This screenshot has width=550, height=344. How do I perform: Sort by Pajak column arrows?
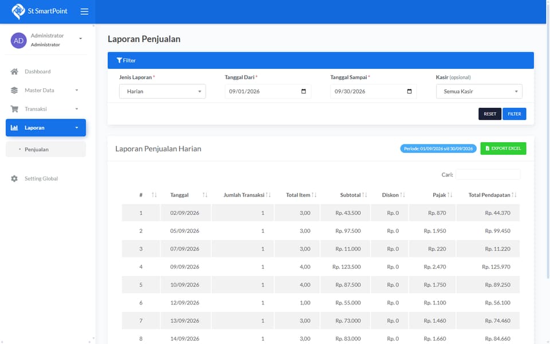point(450,195)
